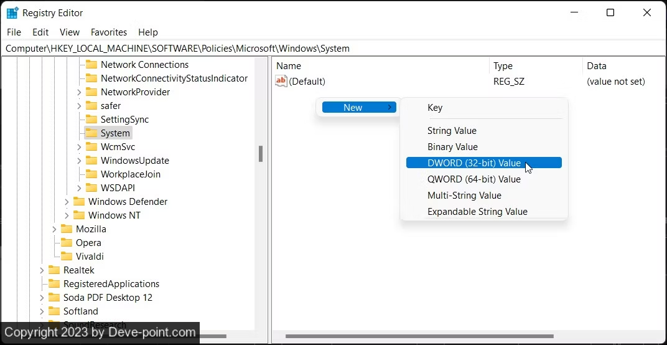
Task: Click the WcmSvc folder icon
Action: [91, 147]
